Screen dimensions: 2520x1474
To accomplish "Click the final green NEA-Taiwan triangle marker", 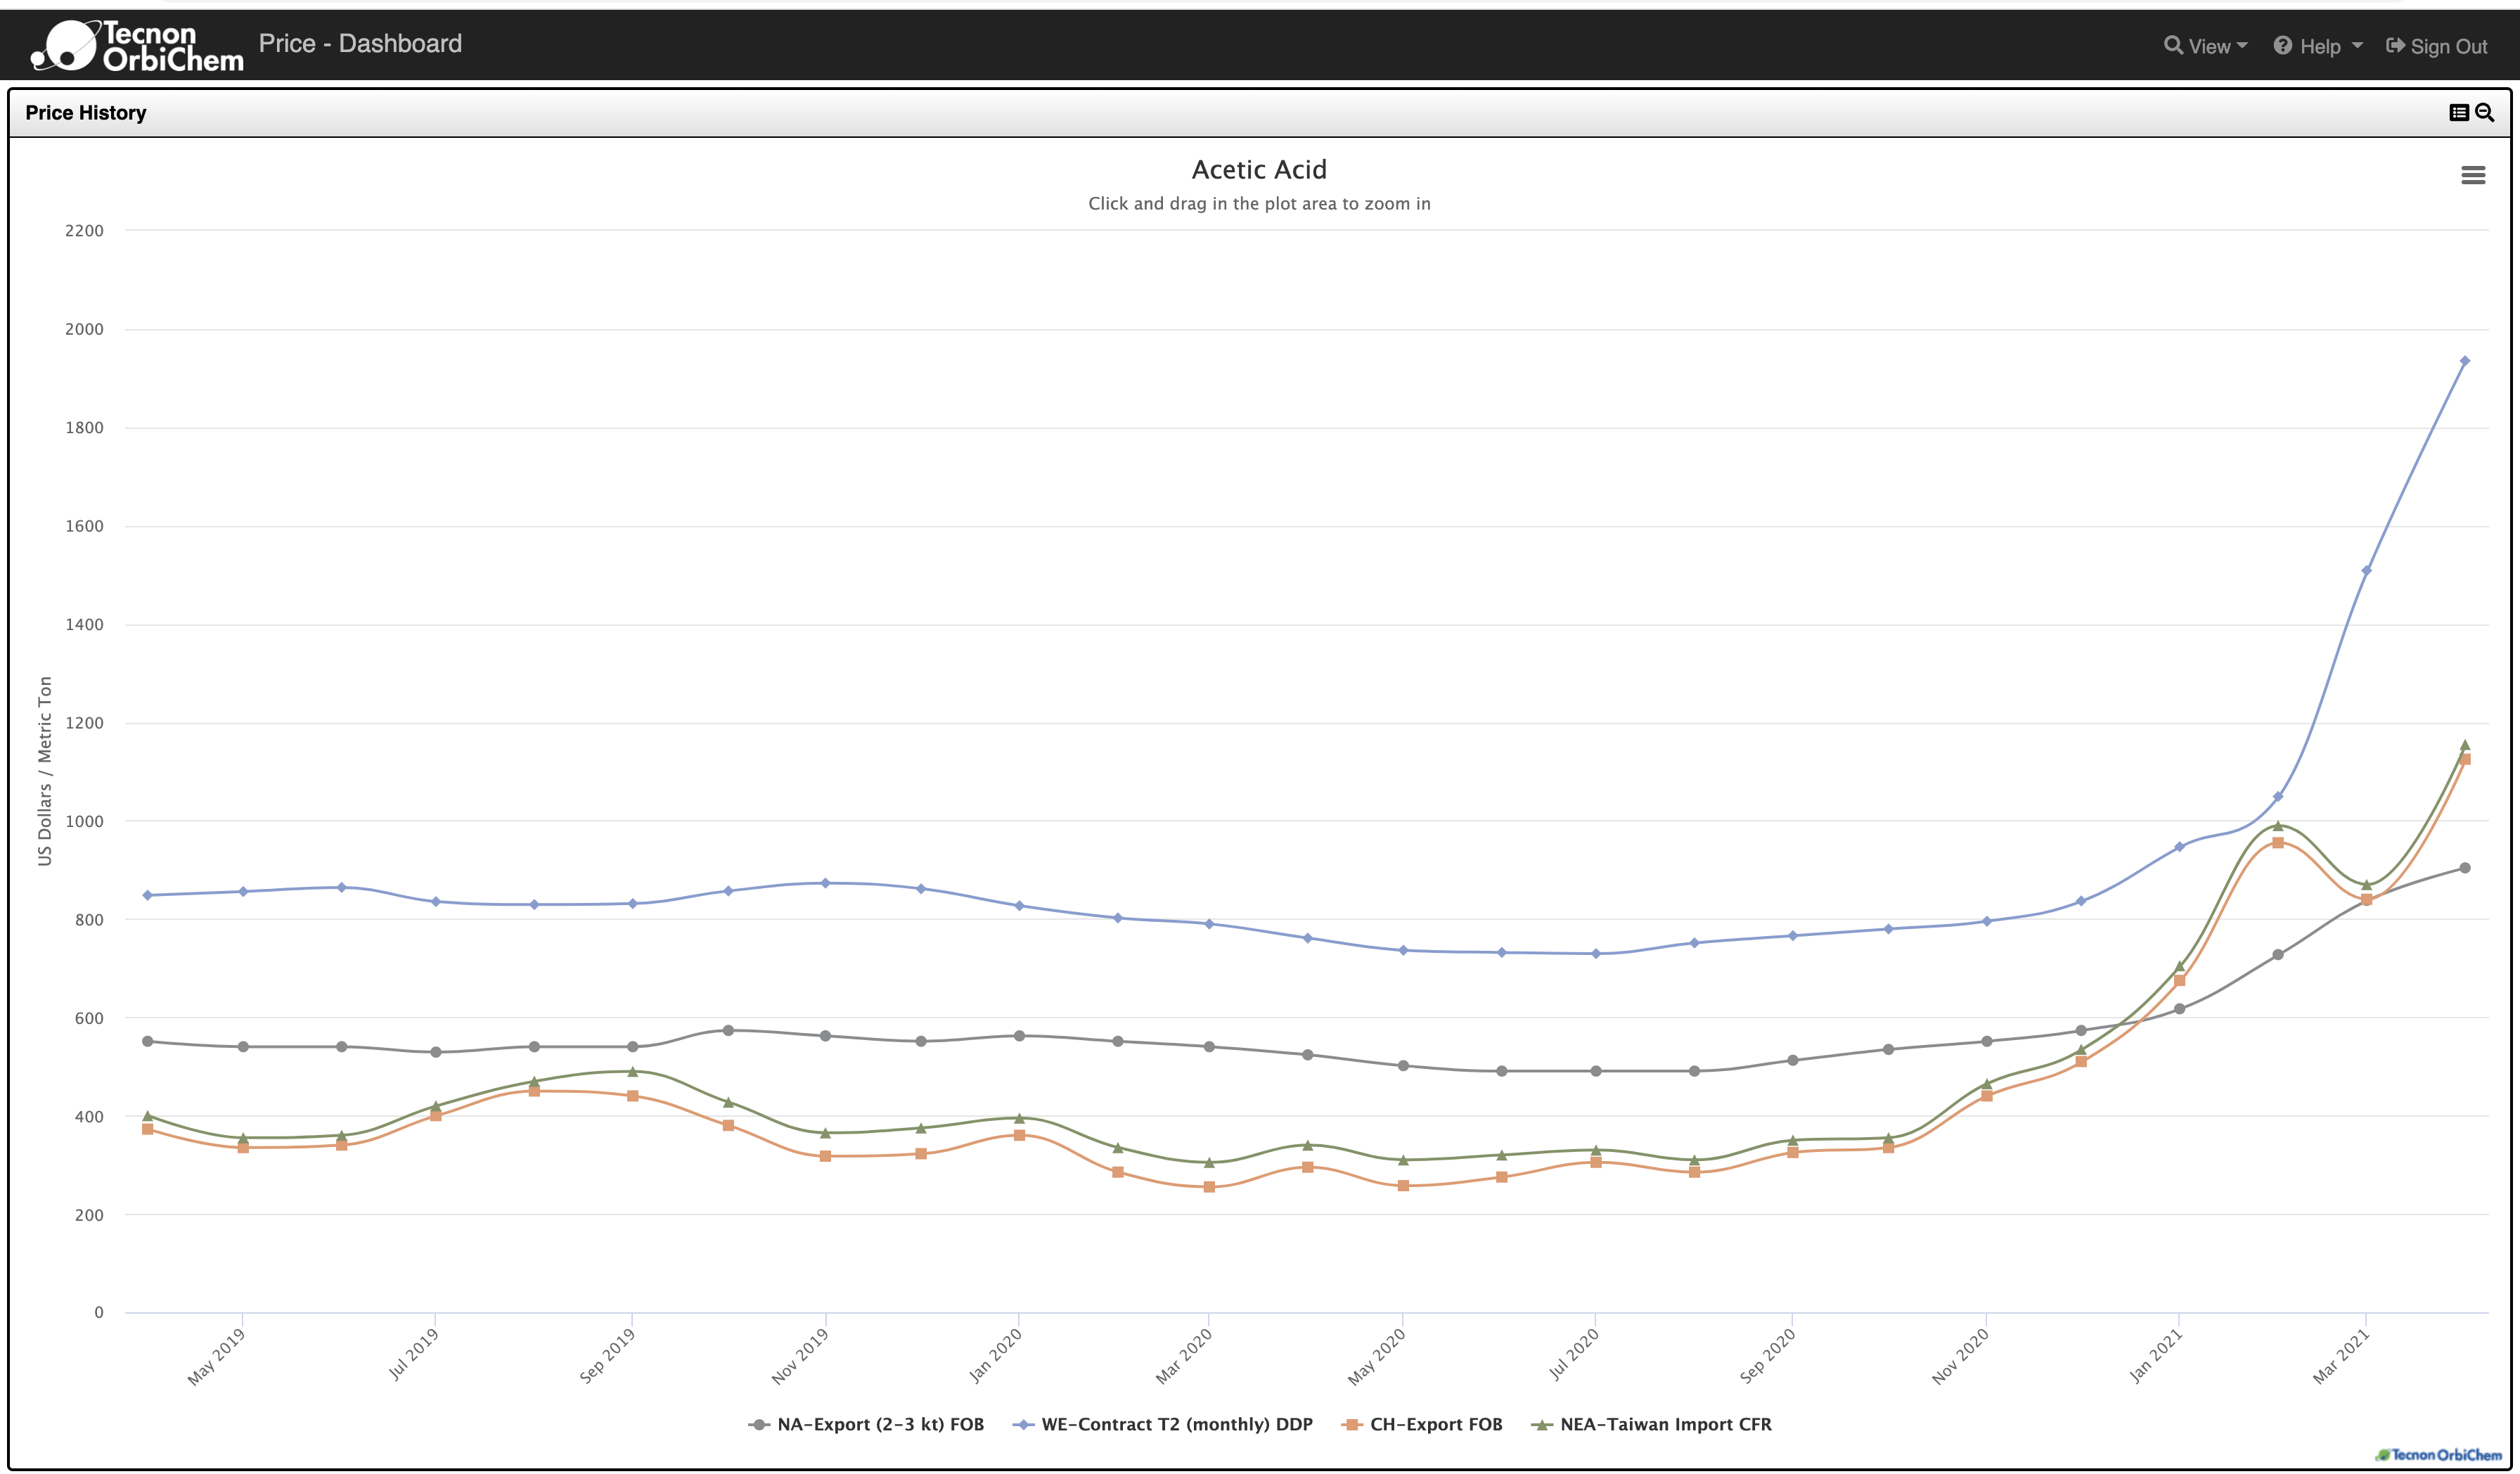I will pos(2464,745).
